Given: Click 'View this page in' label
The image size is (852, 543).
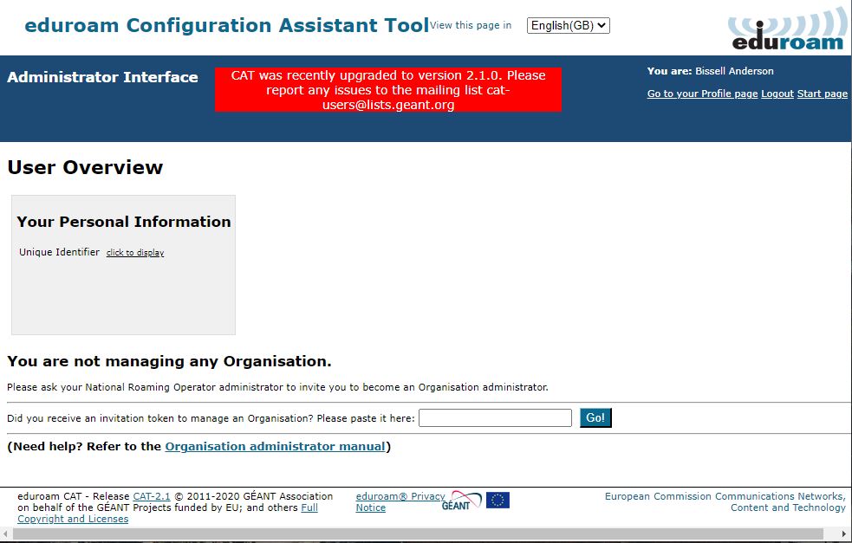Looking at the screenshot, I should click(x=471, y=25).
